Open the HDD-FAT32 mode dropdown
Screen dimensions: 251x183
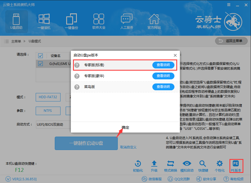[48, 97]
